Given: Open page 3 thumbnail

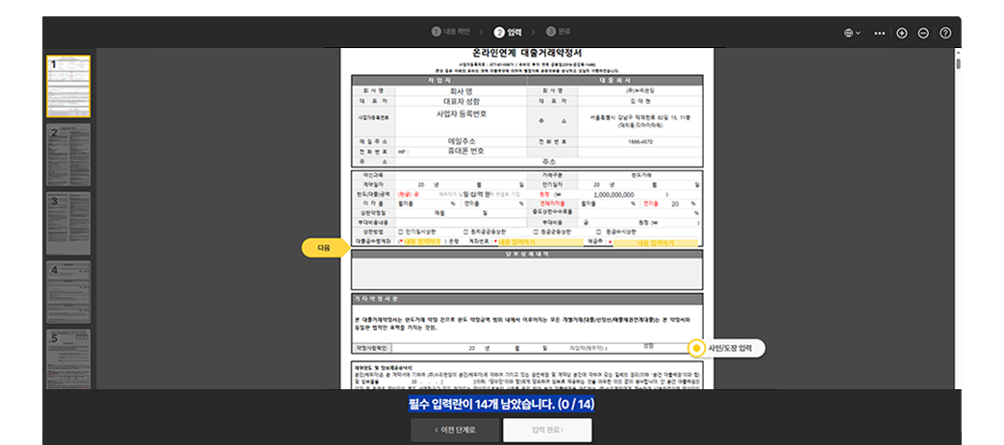Looking at the screenshot, I should (68, 224).
